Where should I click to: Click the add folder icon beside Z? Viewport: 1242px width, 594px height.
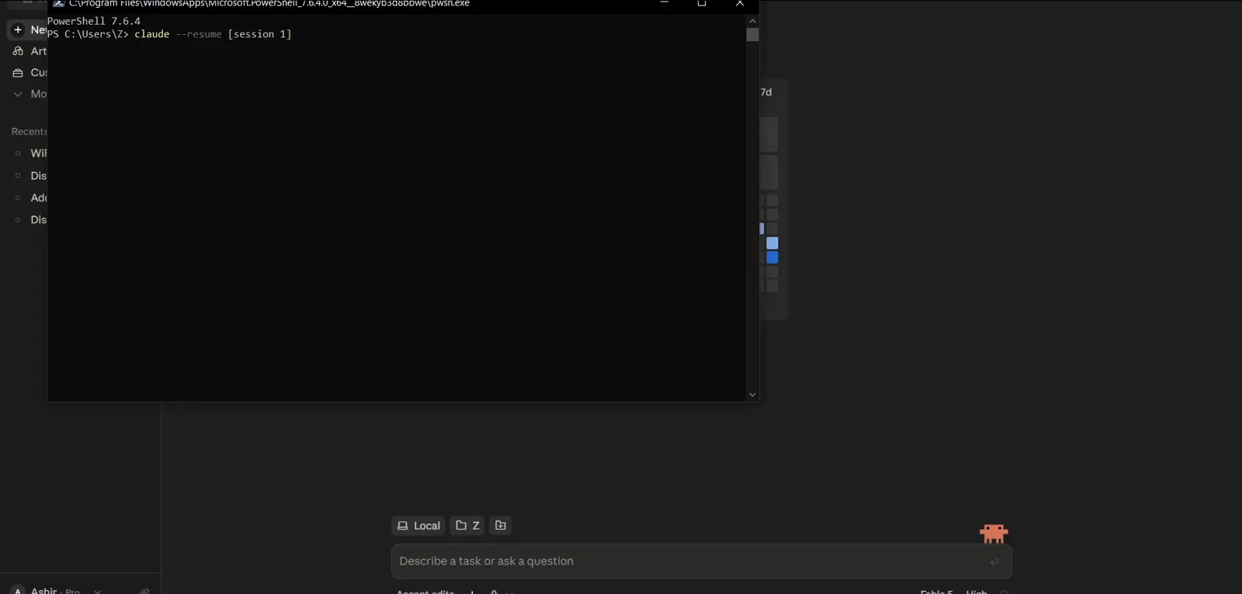coord(501,526)
